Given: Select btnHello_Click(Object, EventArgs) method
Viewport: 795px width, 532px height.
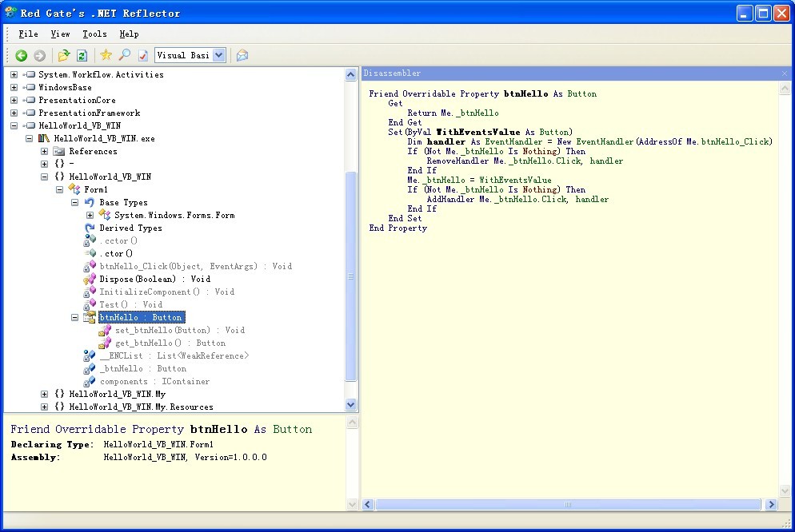Looking at the screenshot, I should click(x=196, y=266).
